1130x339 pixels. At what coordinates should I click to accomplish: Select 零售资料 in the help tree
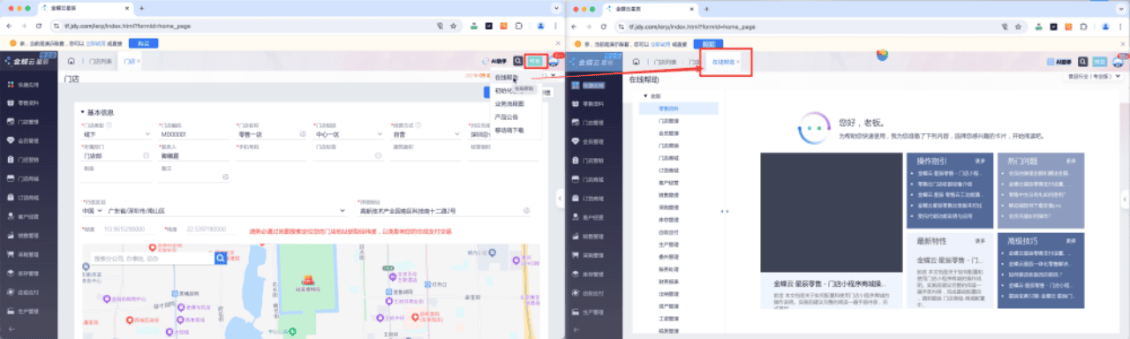(x=668, y=108)
